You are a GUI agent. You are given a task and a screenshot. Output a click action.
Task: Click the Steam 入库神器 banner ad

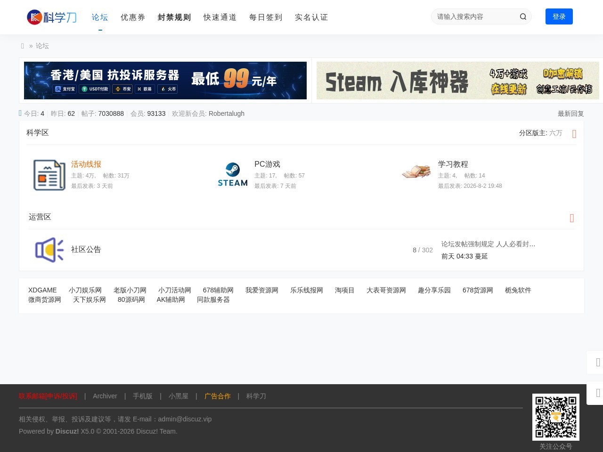[x=458, y=81]
